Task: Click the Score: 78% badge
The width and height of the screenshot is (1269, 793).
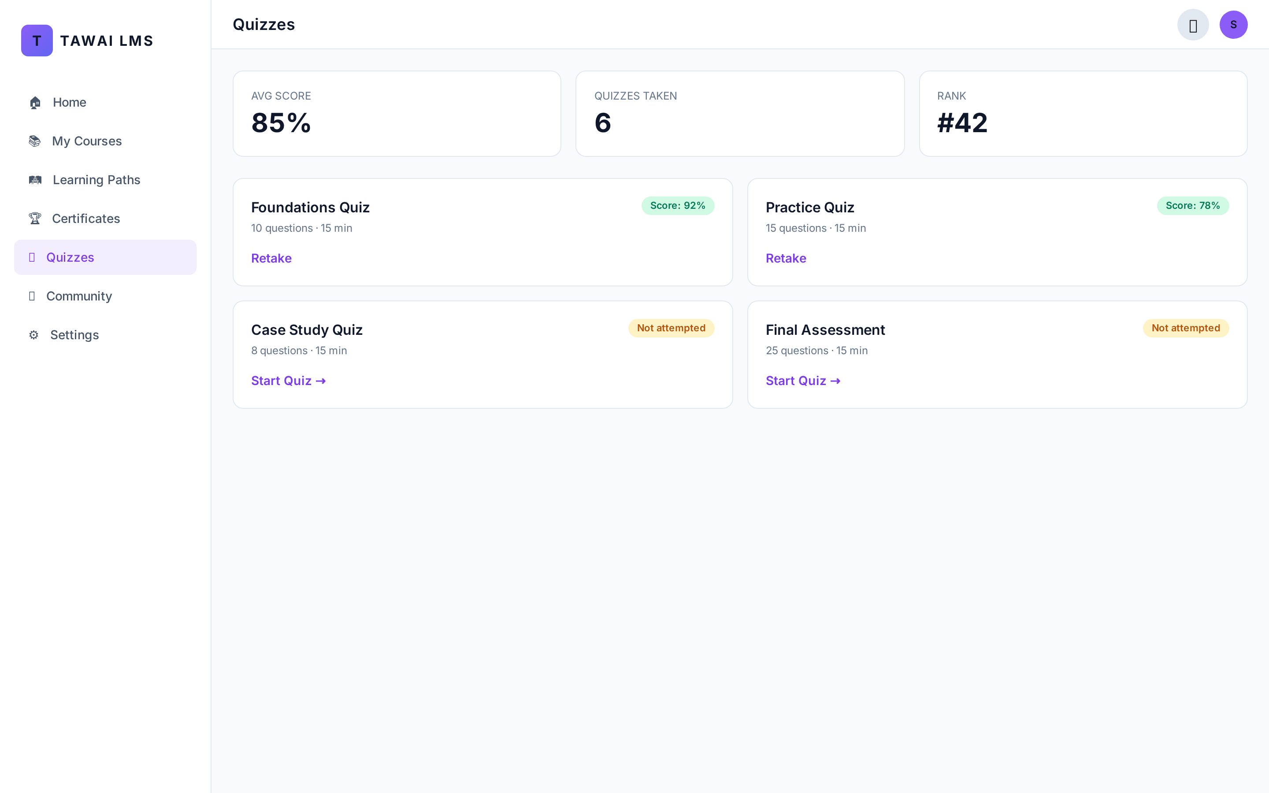Action: pyautogui.click(x=1192, y=206)
